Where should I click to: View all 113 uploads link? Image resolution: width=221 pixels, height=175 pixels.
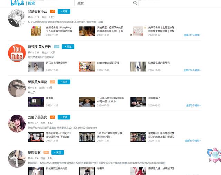192,35
